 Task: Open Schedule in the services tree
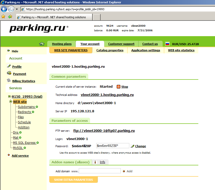[24, 122]
